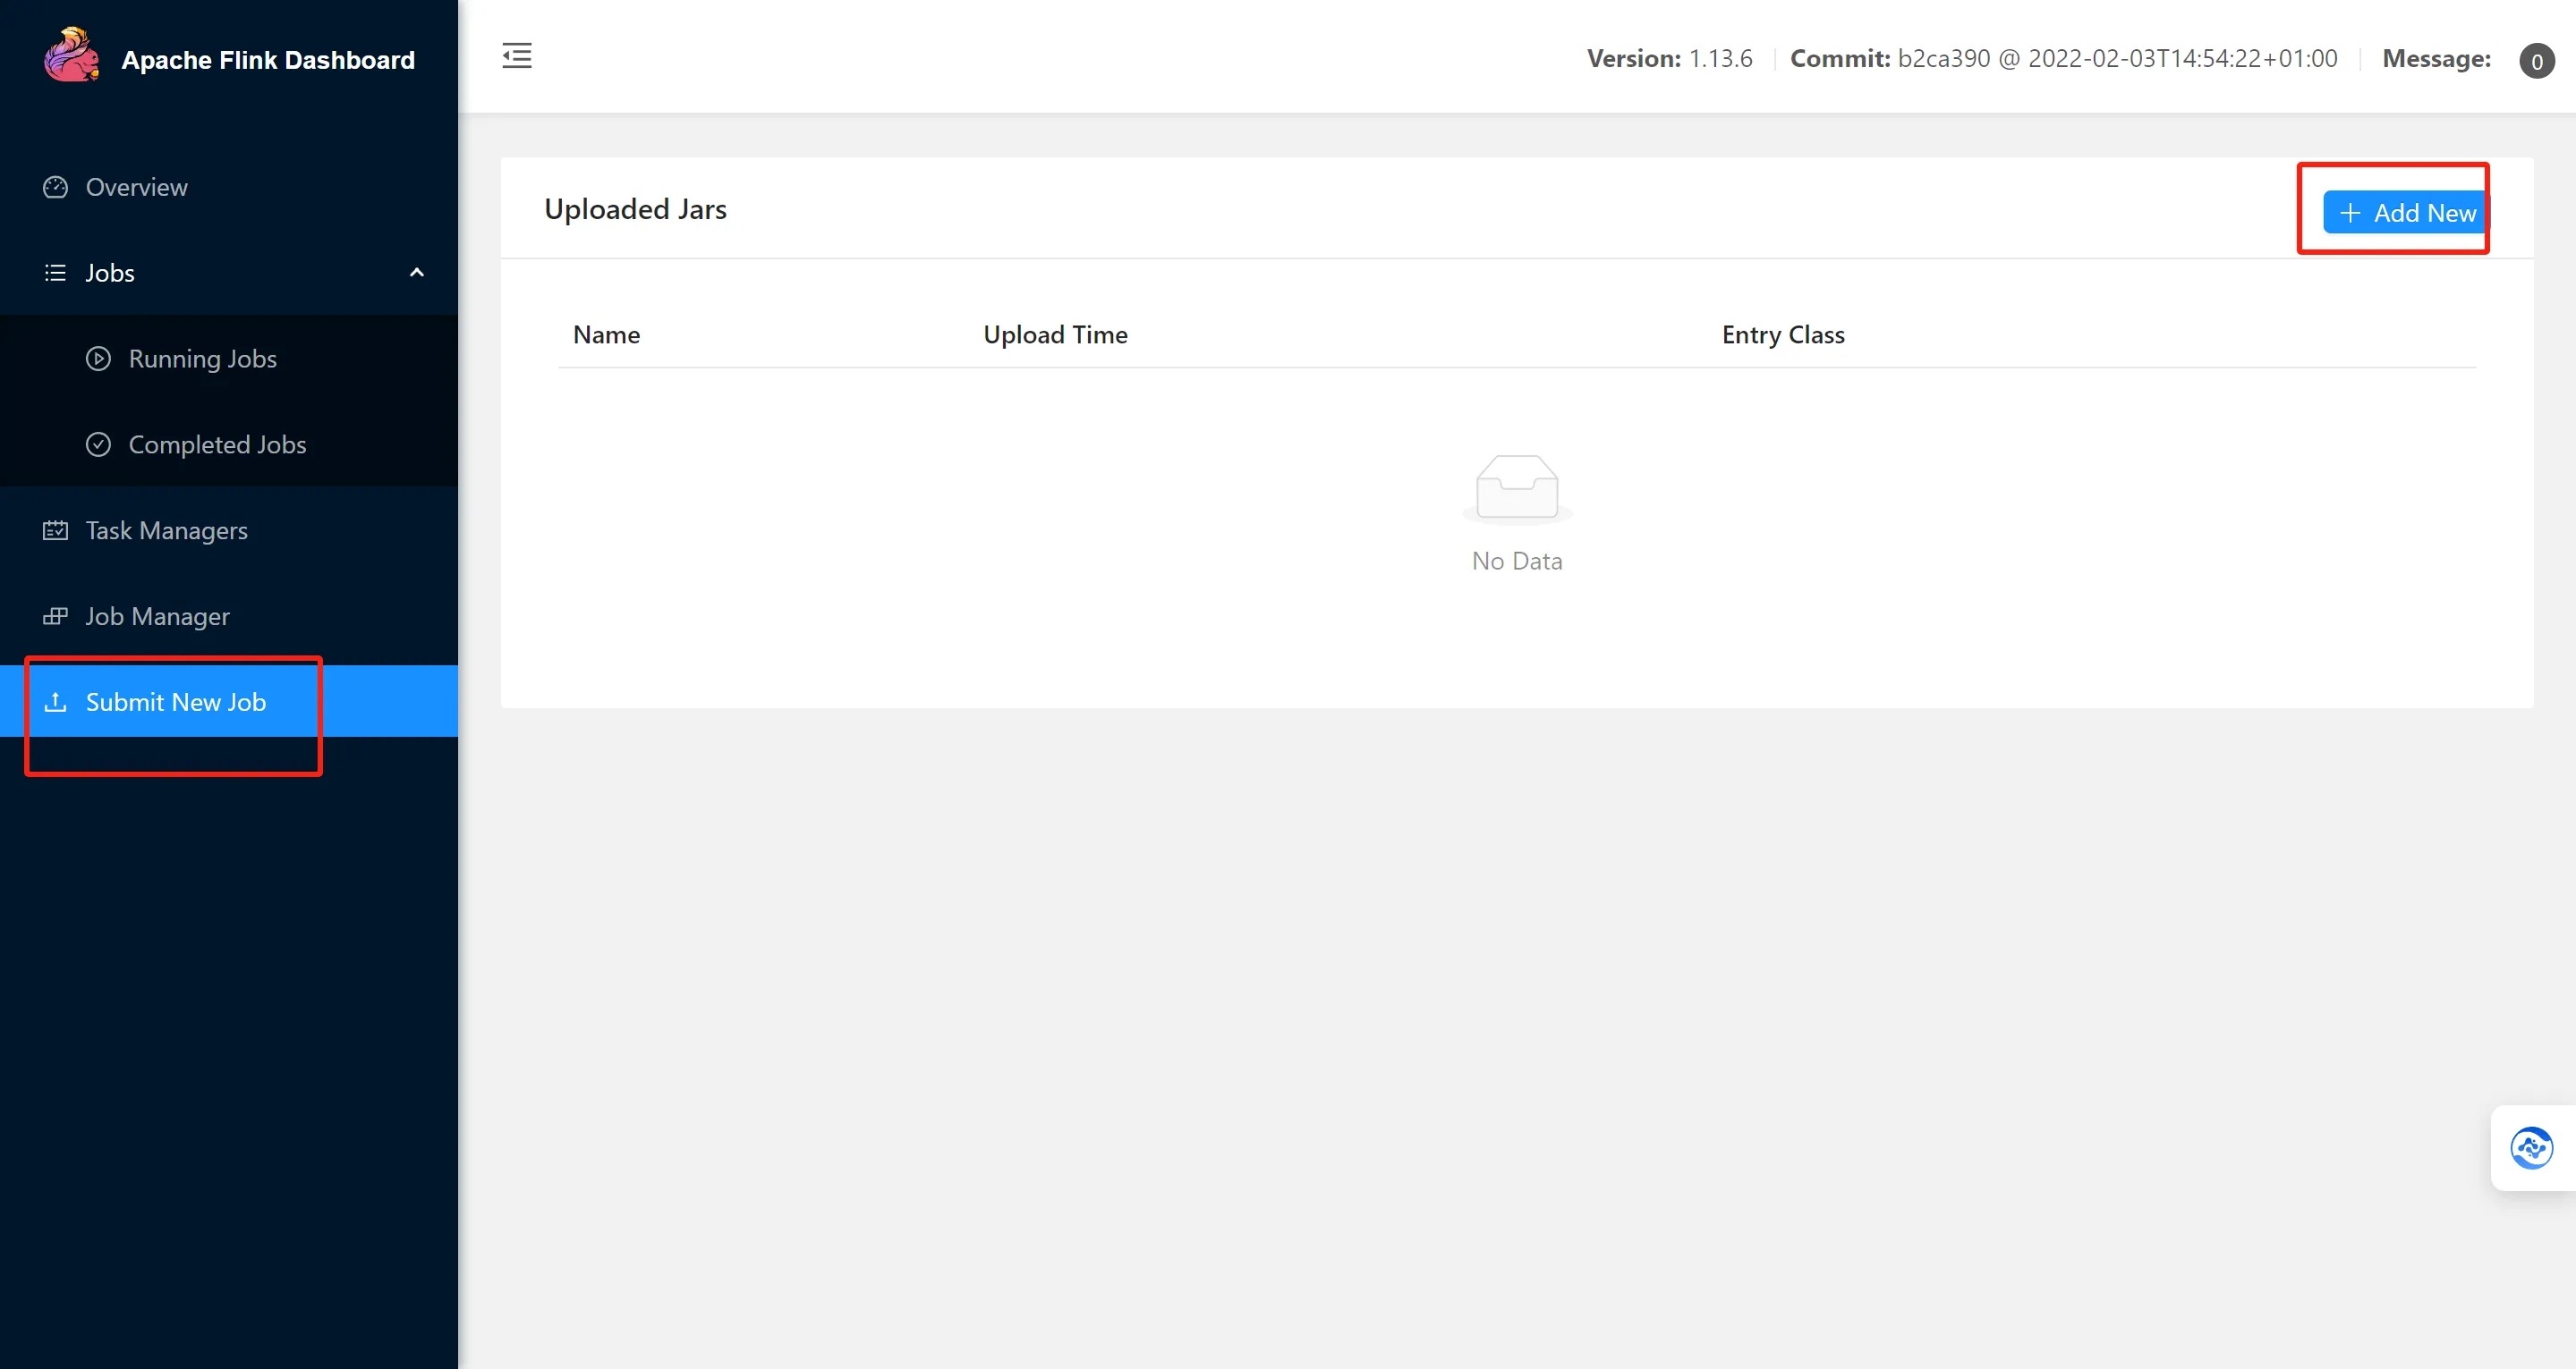This screenshot has height=1369, width=2576.
Task: Click the Running Jobs play-circle icon
Action: (x=98, y=359)
